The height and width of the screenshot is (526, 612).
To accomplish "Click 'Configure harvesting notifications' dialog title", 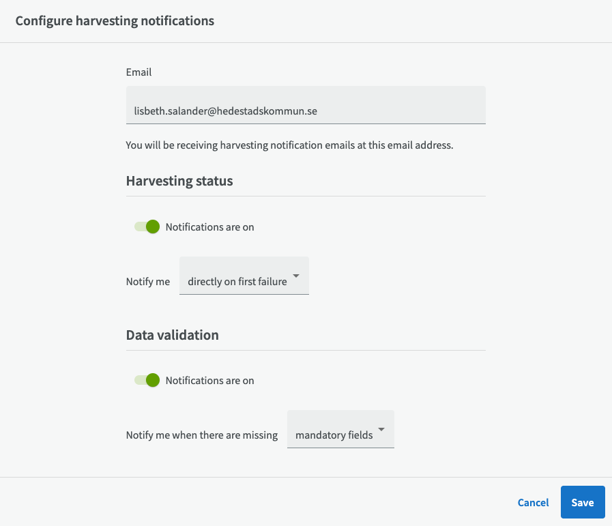I will [115, 20].
